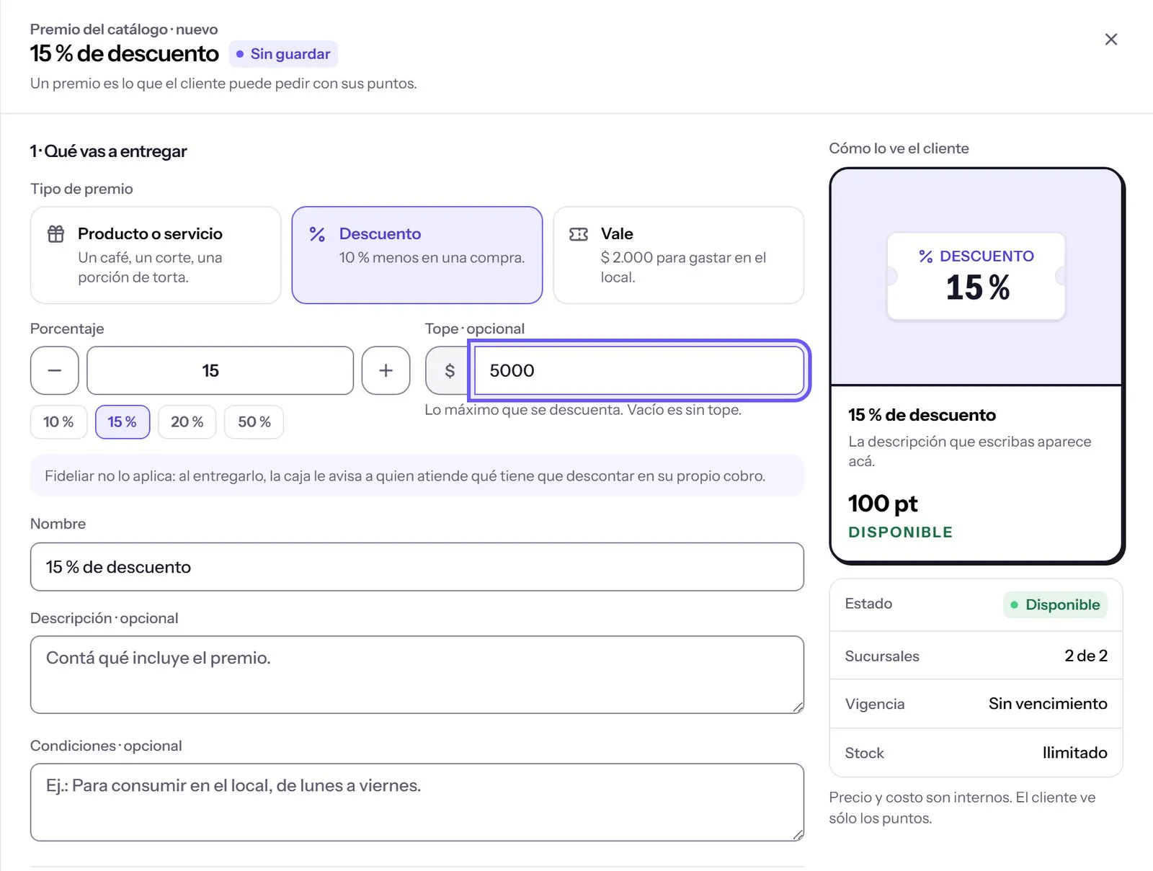Focus the Nombre text field
The image size is (1153, 871).
(417, 567)
